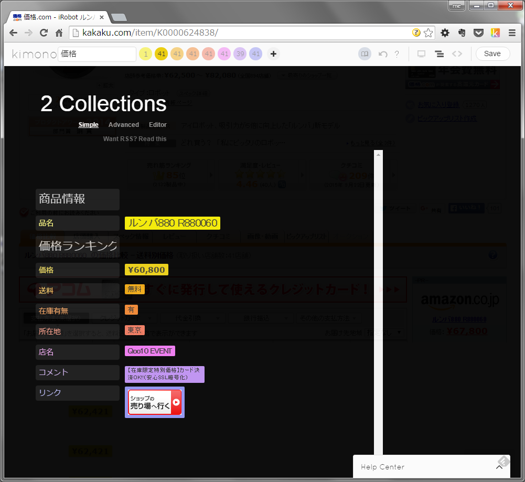Select the dark yellow property circle labeled 41
525x482 pixels.
pos(162,54)
